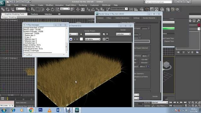Open Settings tab in Render Setup
The height and width of the screenshot is (113, 201).
click(x=136, y=18)
